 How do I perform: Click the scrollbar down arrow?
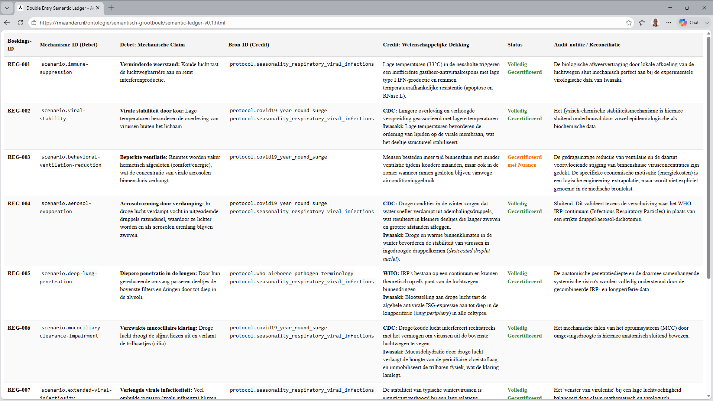709,396
